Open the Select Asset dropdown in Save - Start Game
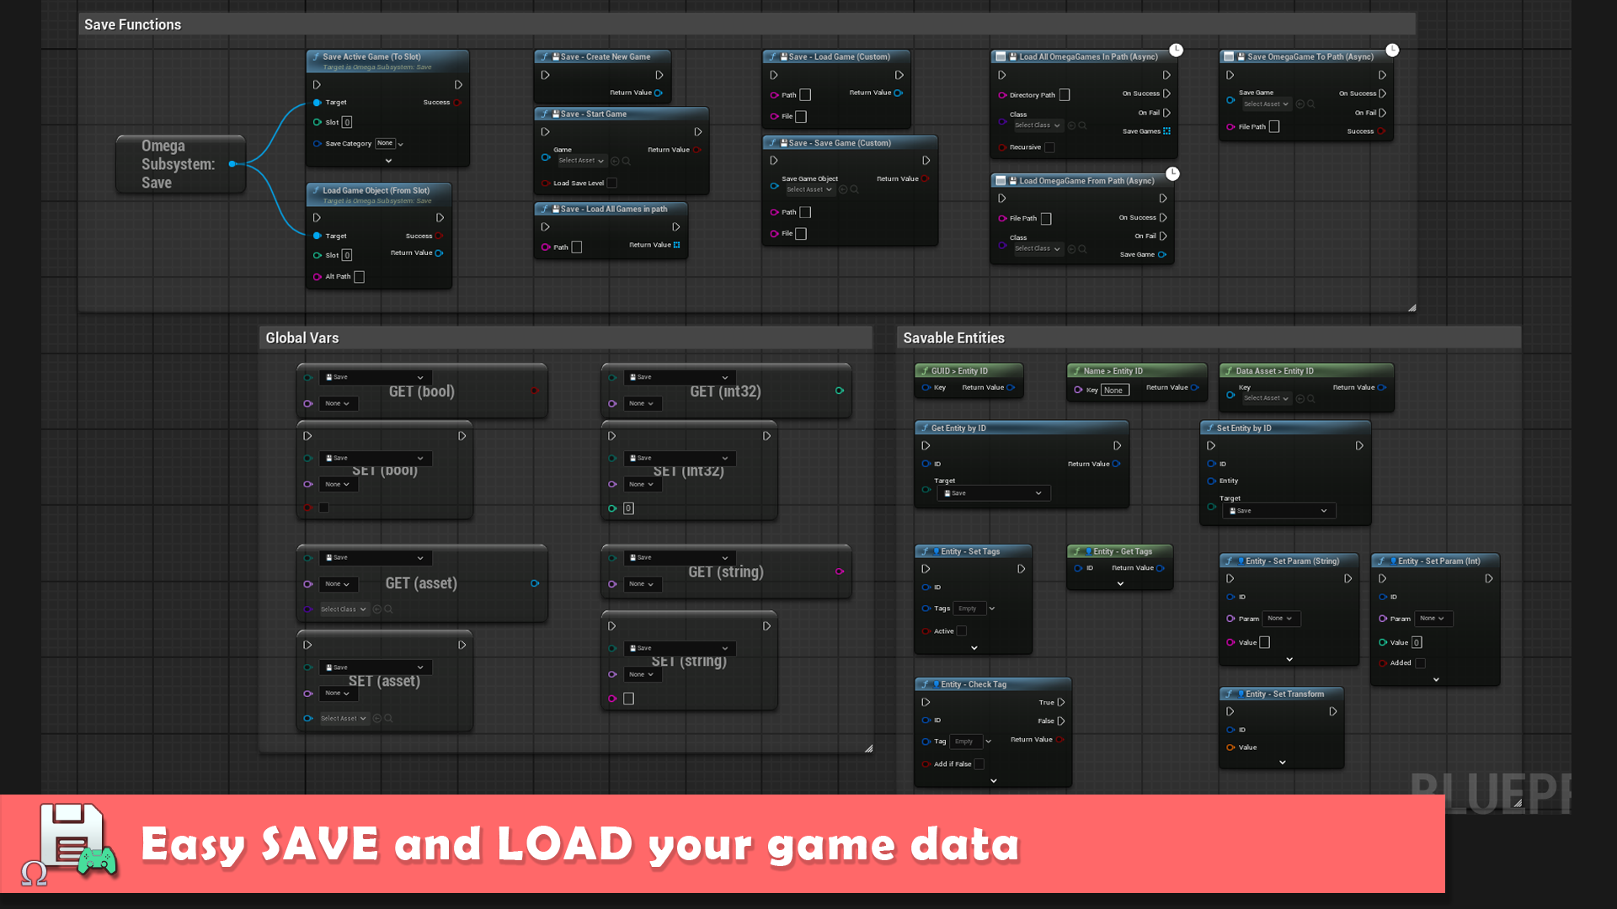 tap(581, 161)
